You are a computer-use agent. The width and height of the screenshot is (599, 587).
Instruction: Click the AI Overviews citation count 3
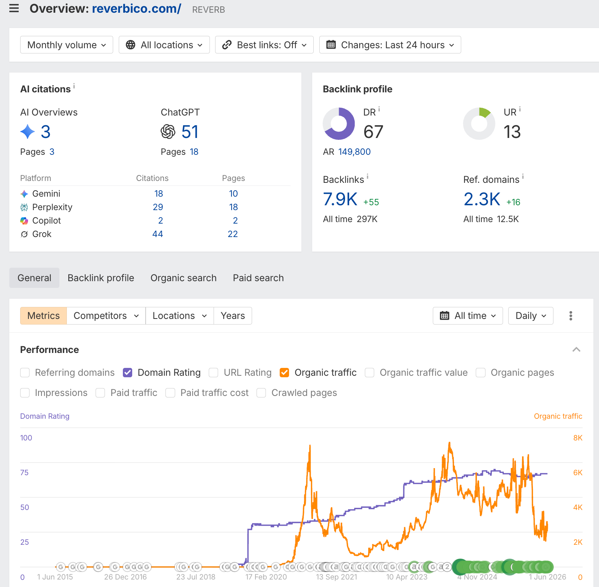46,132
